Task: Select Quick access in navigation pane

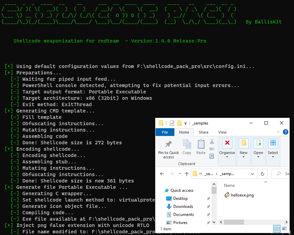Action: pos(182,190)
